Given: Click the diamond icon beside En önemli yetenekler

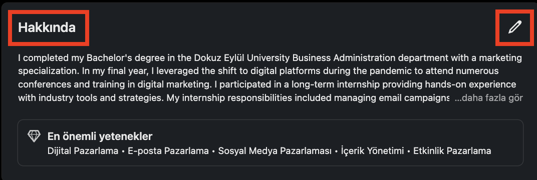Looking at the screenshot, I should [x=34, y=136].
